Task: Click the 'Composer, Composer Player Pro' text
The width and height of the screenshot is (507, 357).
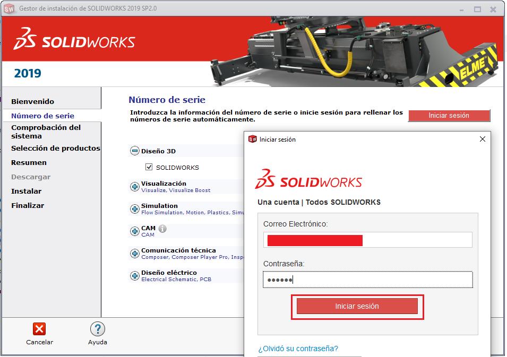Action: tap(184, 257)
